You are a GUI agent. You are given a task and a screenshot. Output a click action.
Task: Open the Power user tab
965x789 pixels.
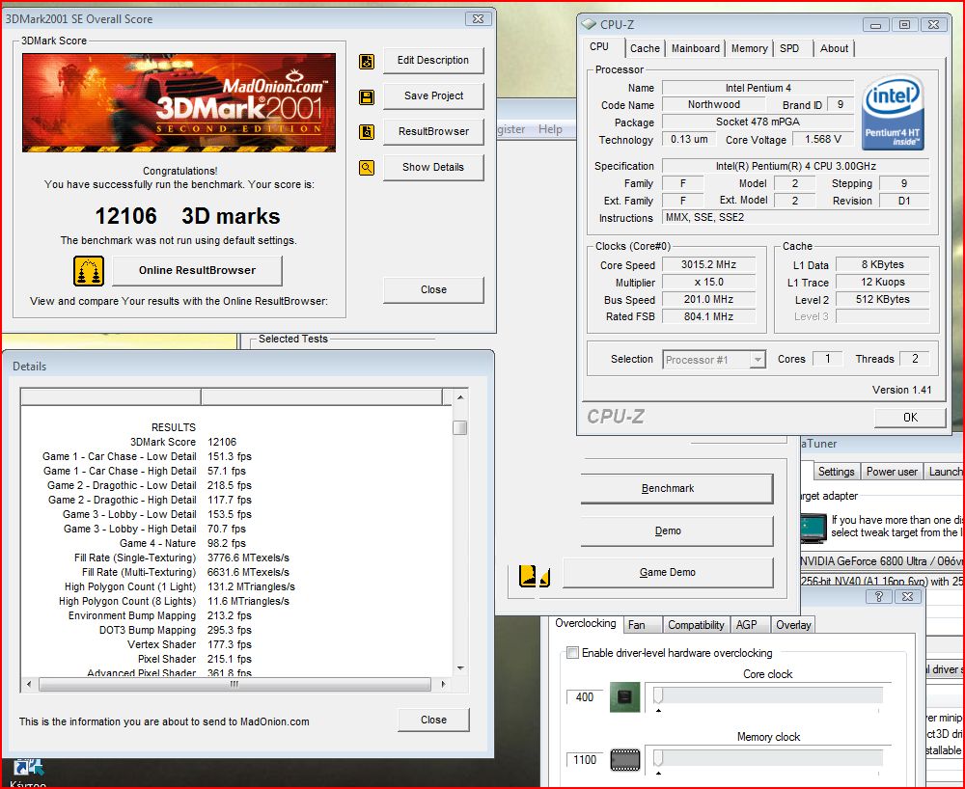[892, 472]
